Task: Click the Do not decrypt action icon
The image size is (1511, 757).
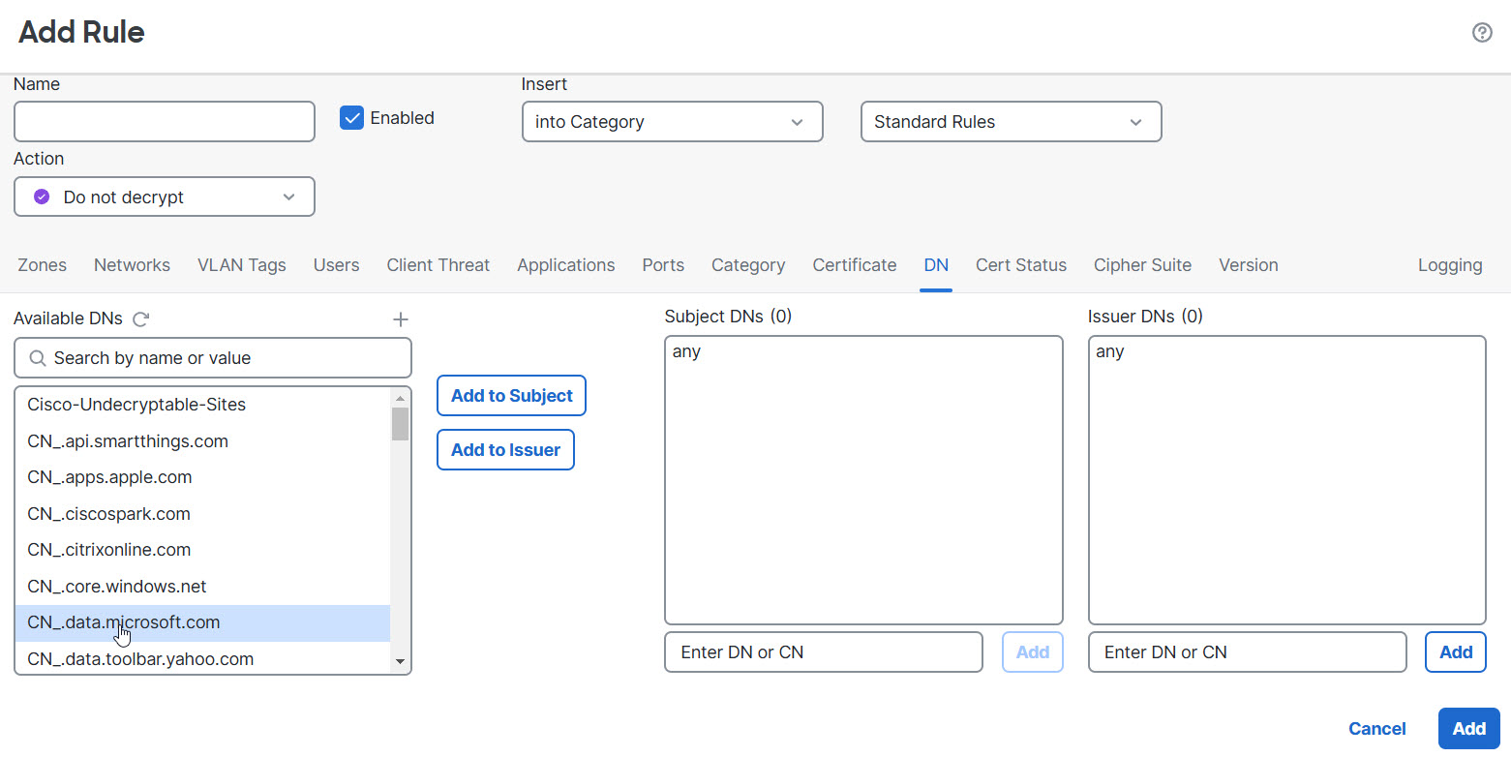Action: point(41,197)
